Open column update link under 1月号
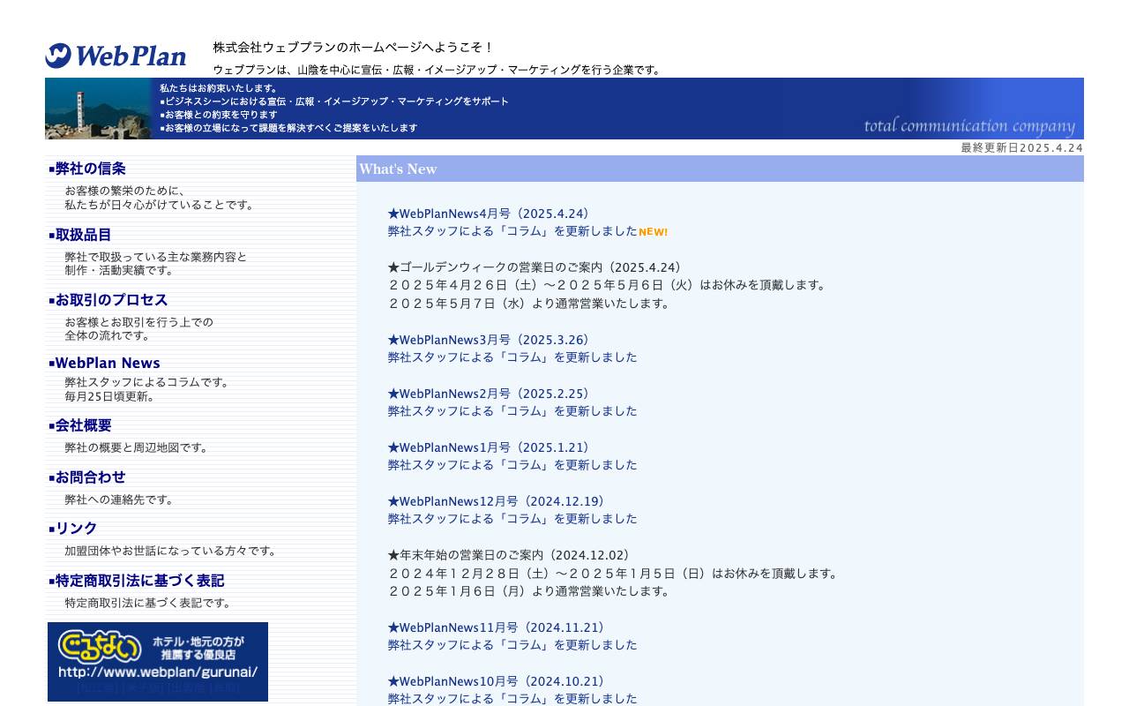 coord(512,465)
